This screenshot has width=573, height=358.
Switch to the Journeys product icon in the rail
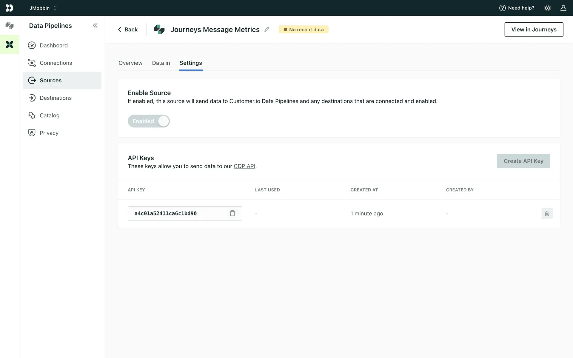tap(10, 26)
